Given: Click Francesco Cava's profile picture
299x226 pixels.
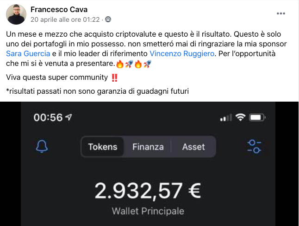Looking at the screenshot, I should [x=16, y=14].
